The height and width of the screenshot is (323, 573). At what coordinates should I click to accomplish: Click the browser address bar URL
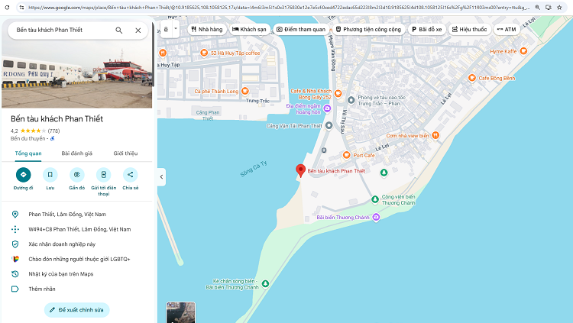click(x=278, y=7)
